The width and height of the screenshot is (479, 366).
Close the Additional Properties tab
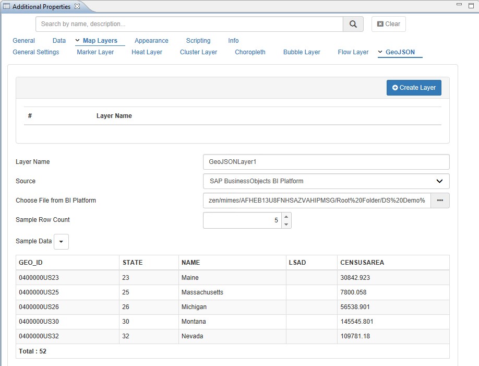click(77, 6)
